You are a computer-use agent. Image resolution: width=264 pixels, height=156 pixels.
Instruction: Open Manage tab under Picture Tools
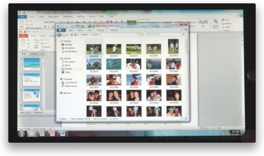tap(114, 30)
